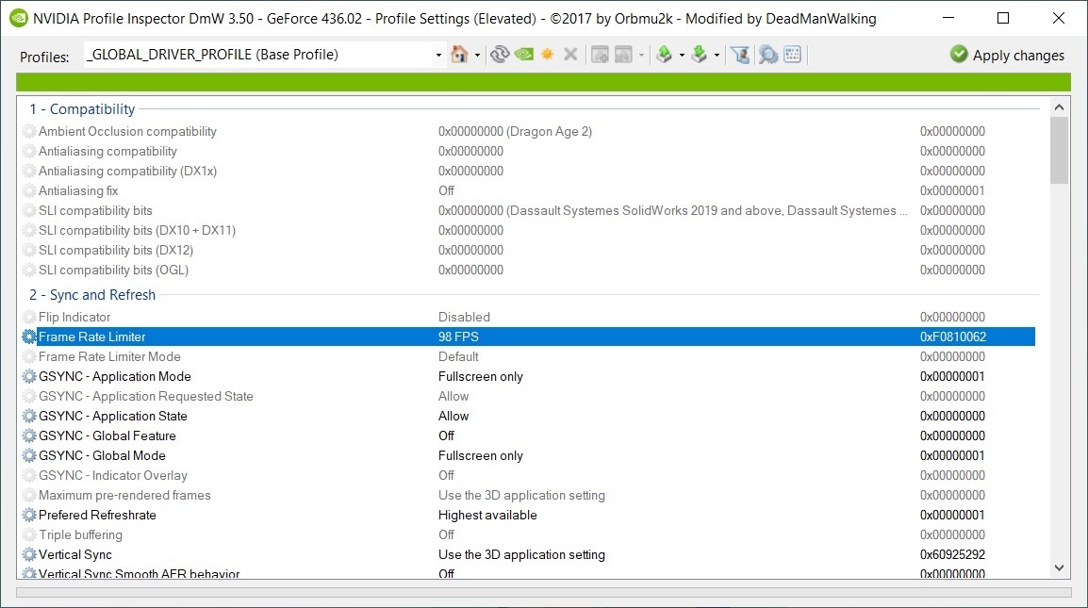
Task: Click the gear icon beside Maximum pre-rendered frames
Action: tap(29, 496)
